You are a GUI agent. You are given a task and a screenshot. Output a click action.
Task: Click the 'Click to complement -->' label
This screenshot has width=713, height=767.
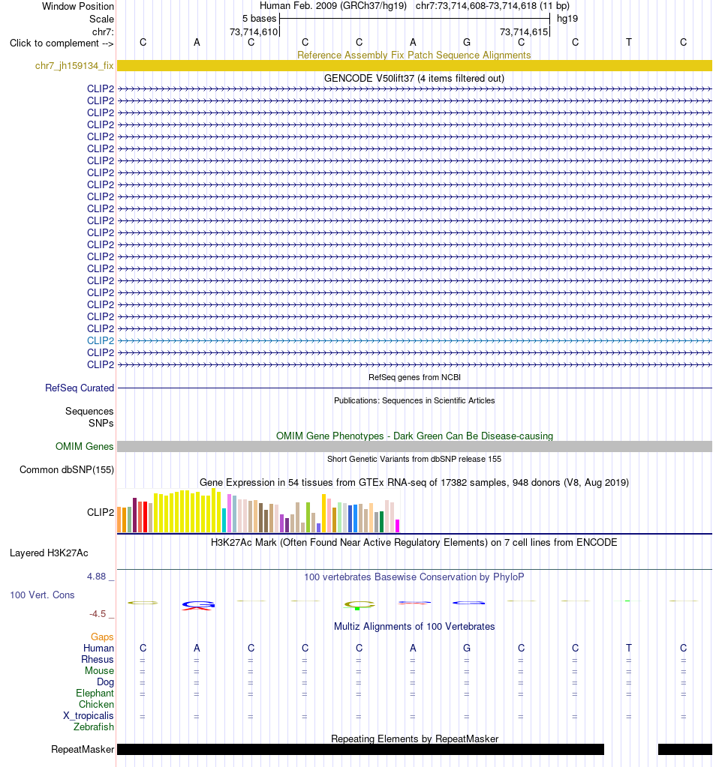(x=62, y=43)
